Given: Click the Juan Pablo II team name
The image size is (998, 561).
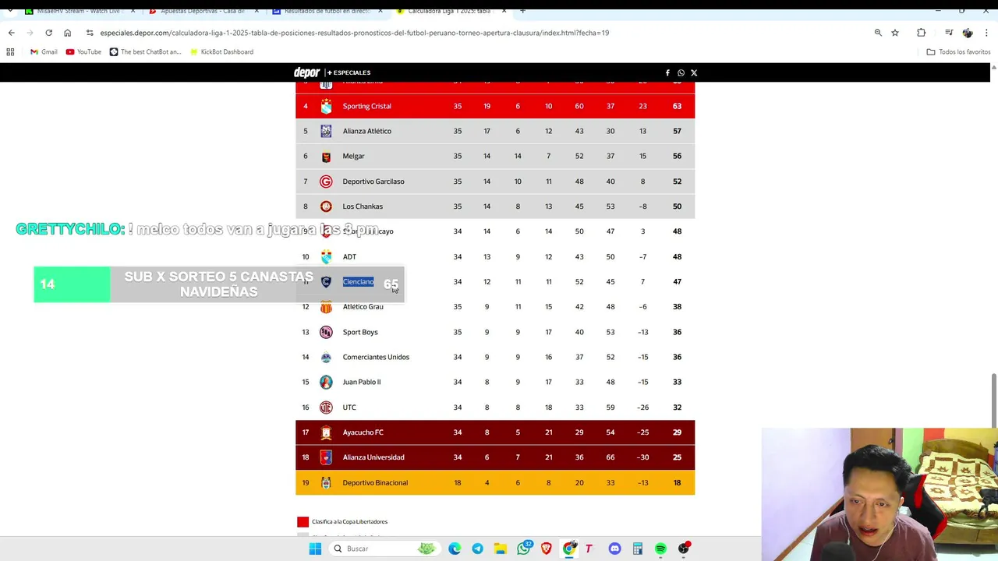Looking at the screenshot, I should coord(361,382).
